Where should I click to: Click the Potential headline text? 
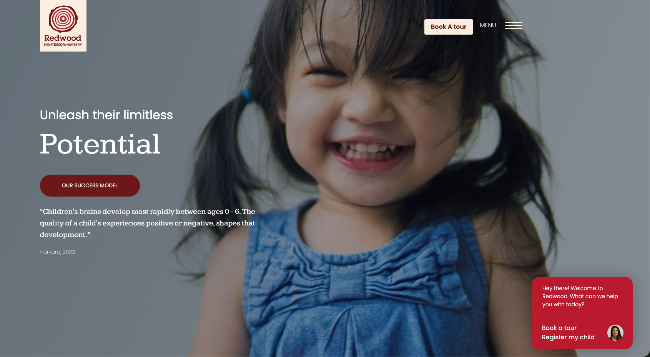pyautogui.click(x=100, y=144)
